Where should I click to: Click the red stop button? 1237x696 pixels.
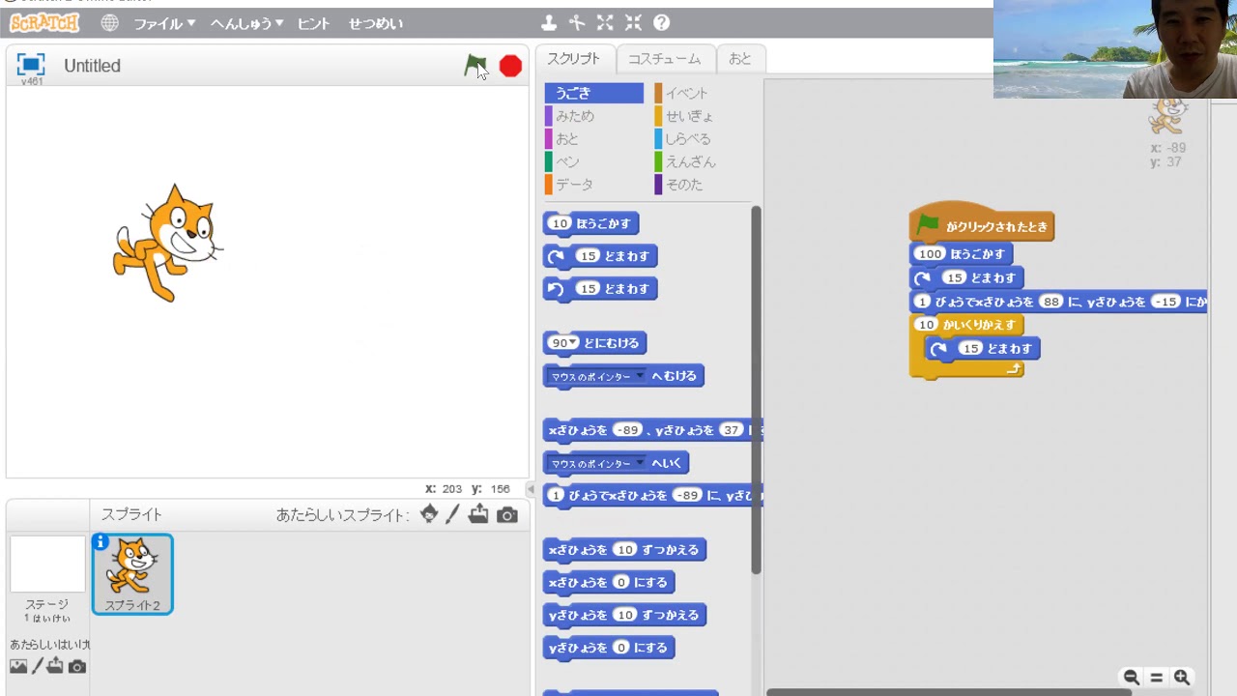coord(510,66)
